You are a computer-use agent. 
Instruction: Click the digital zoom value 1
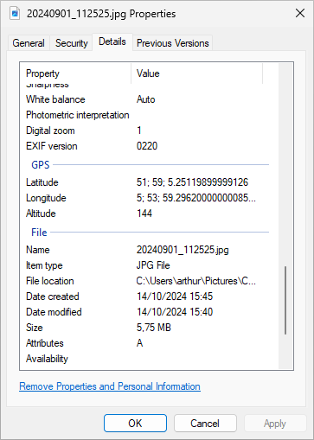(139, 131)
